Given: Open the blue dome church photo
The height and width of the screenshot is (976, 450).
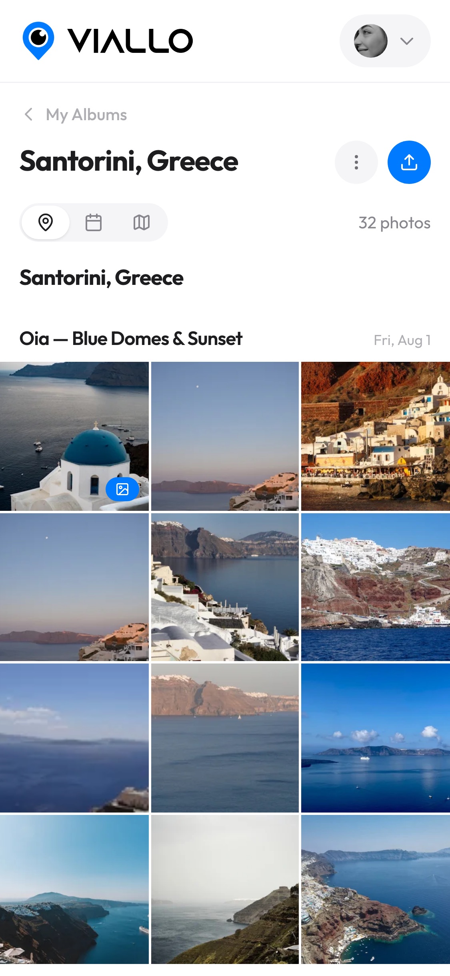Looking at the screenshot, I should coord(74,436).
